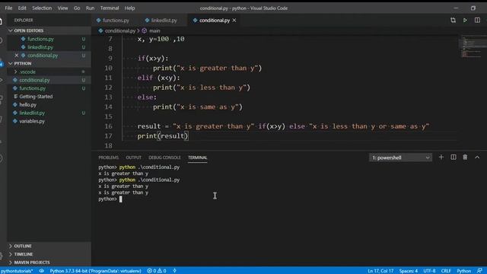The image size is (487, 274).
Task: Open the compare changes icon in editor toolbar
Action: click(454, 21)
